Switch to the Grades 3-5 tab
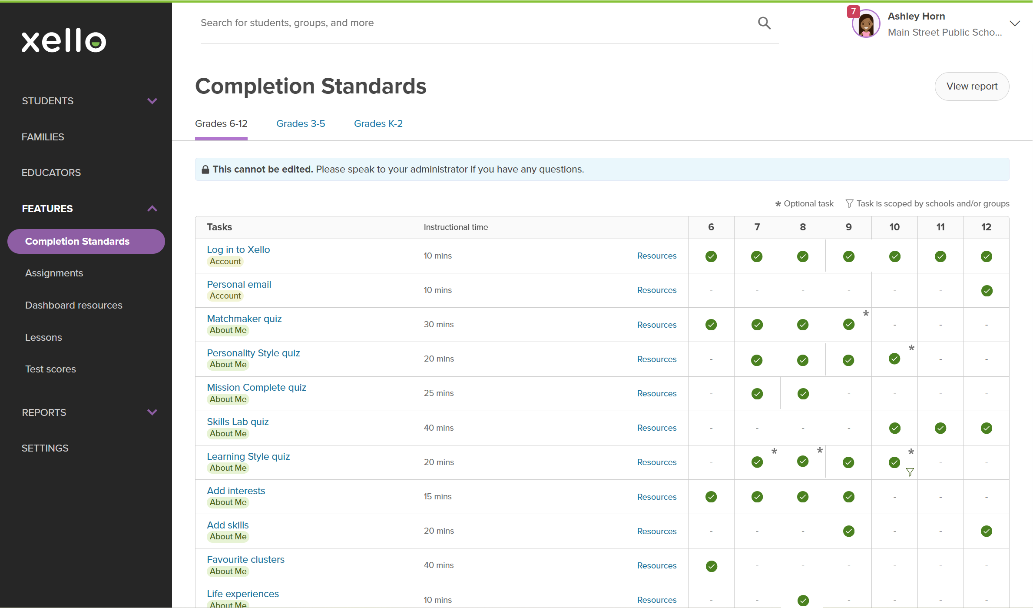This screenshot has width=1033, height=608. tap(301, 124)
